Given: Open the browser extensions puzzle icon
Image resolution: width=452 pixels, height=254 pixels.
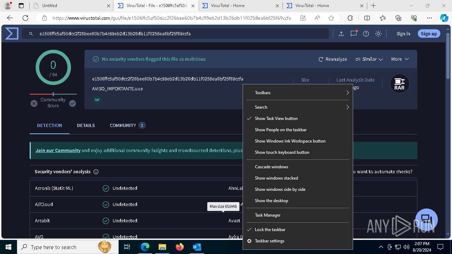Looking at the screenshot, I should (350, 18).
